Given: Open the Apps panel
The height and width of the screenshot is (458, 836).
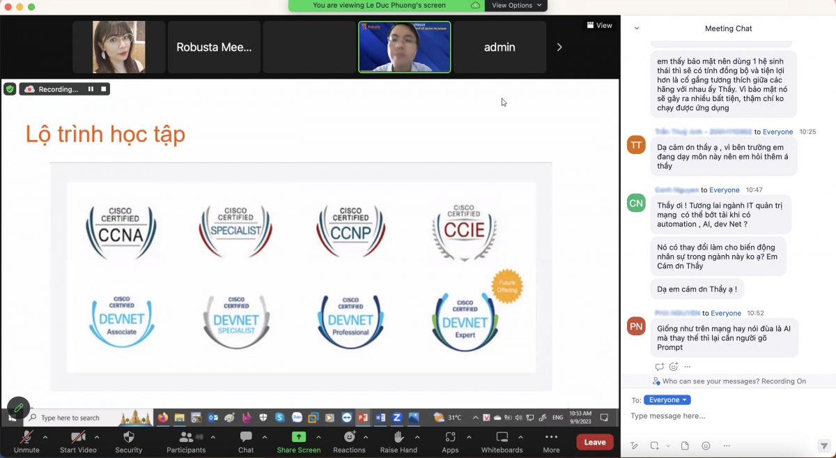Looking at the screenshot, I should [450, 441].
